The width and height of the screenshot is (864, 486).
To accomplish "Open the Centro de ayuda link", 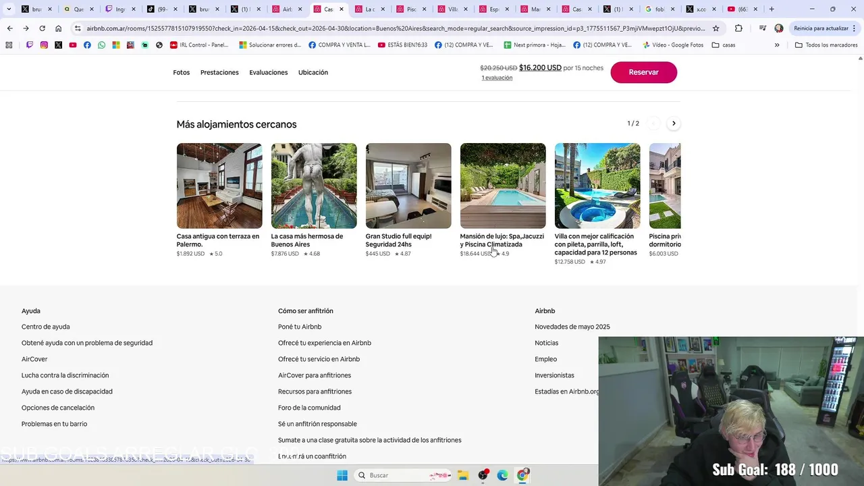I will [45, 327].
